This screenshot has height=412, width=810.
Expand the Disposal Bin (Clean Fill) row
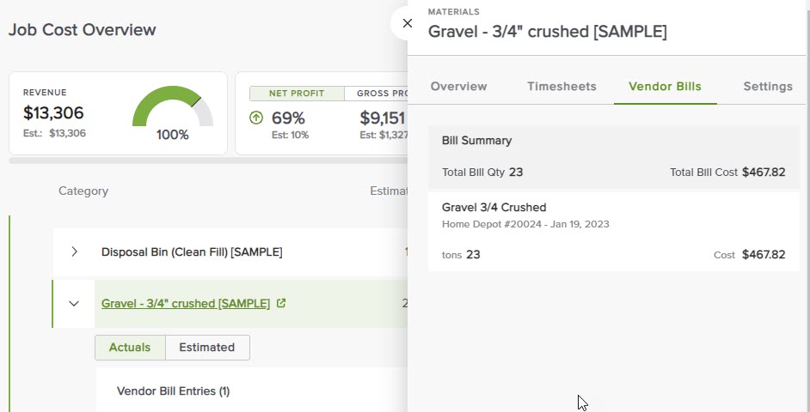coord(75,251)
